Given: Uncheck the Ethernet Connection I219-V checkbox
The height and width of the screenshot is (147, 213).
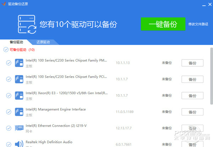Looking at the screenshot, I should [9, 128].
